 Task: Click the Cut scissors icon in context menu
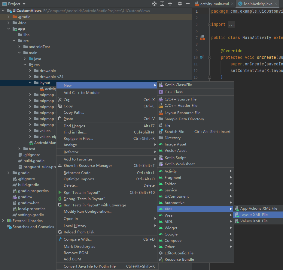pyautogui.click(x=60, y=100)
